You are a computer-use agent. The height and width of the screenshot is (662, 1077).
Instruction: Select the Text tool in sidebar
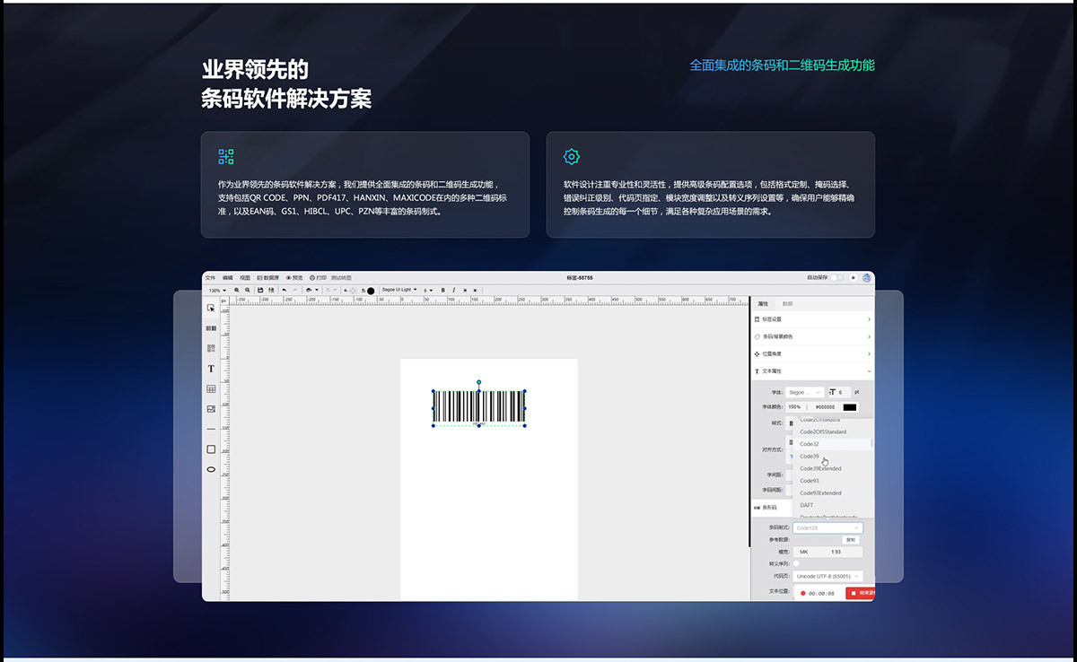[211, 369]
